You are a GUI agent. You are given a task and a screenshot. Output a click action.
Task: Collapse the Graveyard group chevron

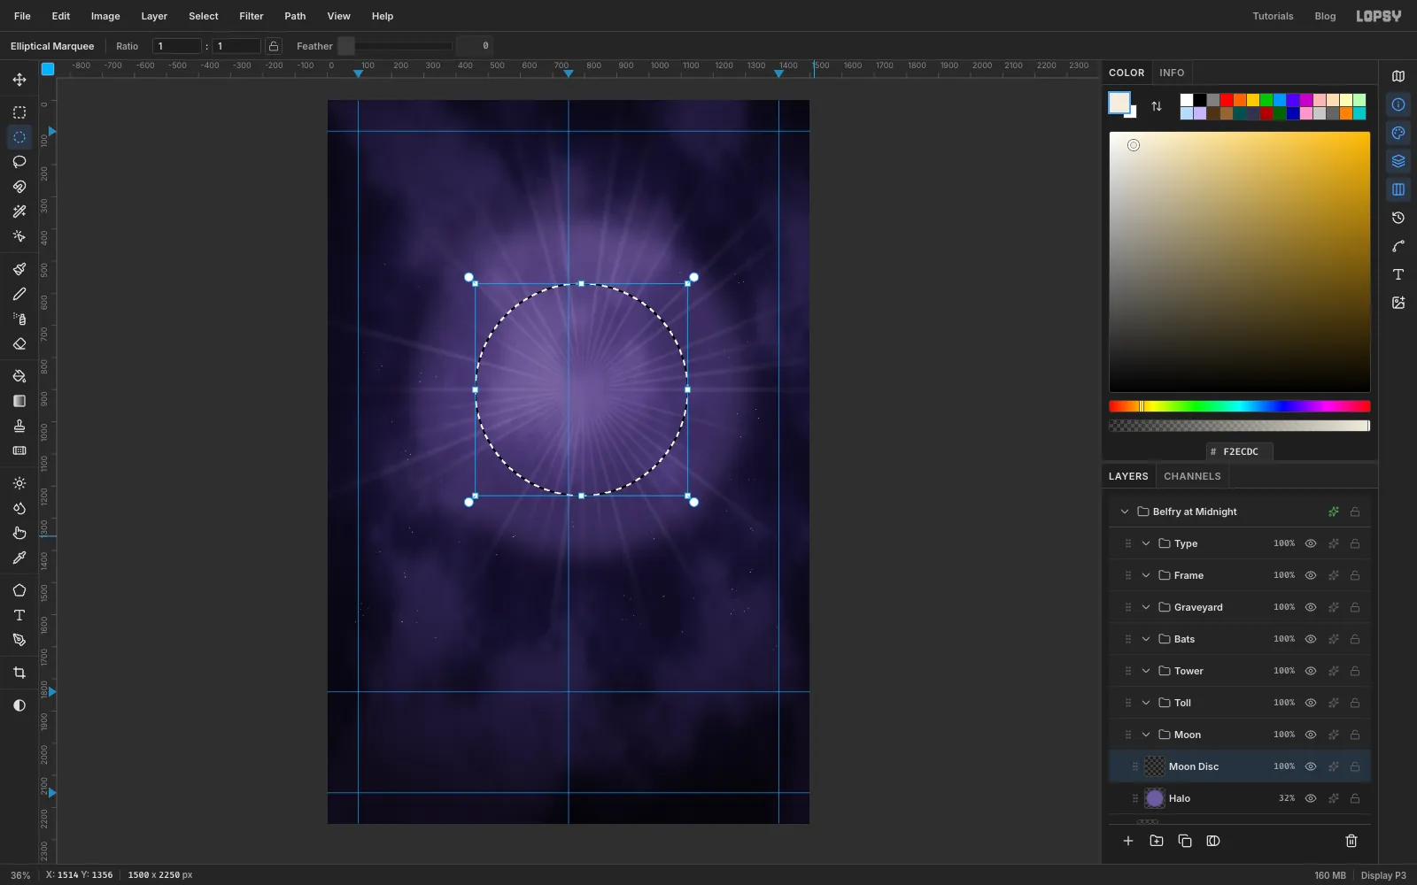click(x=1146, y=607)
